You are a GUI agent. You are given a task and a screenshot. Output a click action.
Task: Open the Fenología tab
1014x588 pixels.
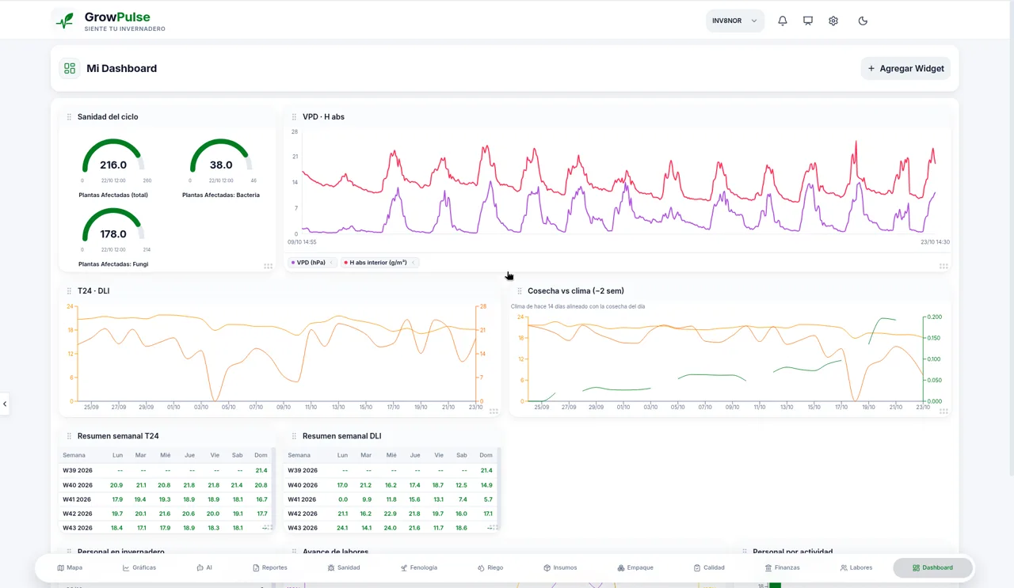point(419,567)
